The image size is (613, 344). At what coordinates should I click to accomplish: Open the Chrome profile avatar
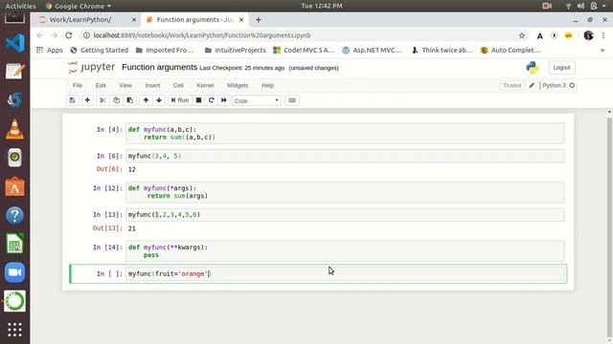pos(588,35)
